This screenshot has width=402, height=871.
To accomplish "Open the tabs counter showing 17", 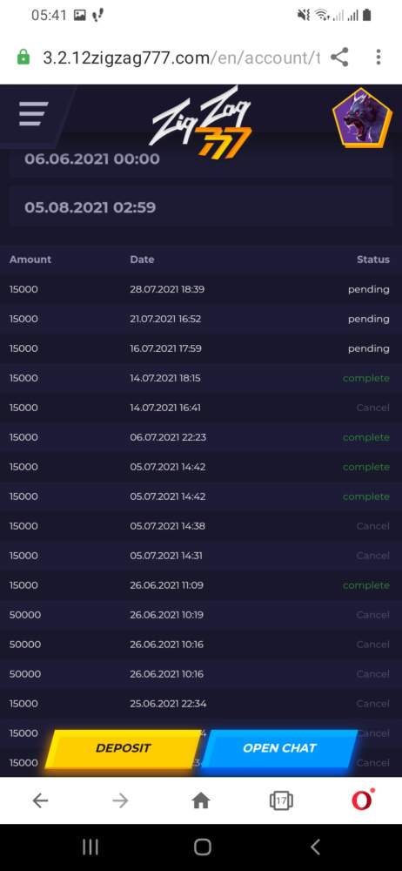I will pyautogui.click(x=281, y=800).
